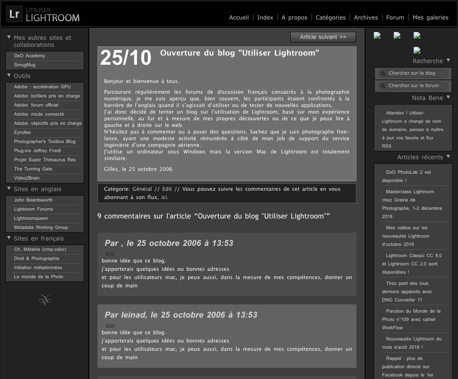Open Projet Super Thésaurus Rex link
The image size is (458, 379).
coord(45,160)
